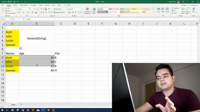Viewport: 200px width, 112px height.
Task: Open the Review ribbon tab
Action: [47, 5]
